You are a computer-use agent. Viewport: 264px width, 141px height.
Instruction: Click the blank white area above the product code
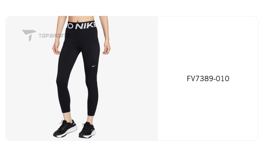coord(208,45)
